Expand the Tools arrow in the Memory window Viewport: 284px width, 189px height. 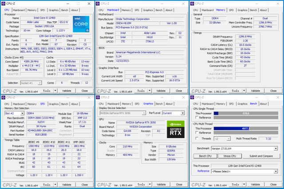[x=244, y=91]
